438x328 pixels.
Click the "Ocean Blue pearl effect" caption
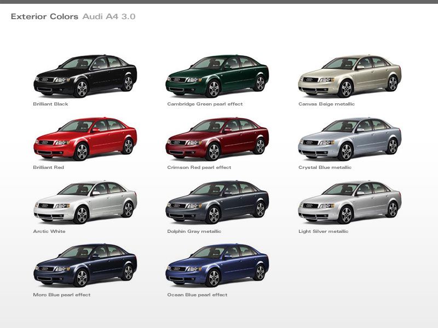(x=197, y=295)
